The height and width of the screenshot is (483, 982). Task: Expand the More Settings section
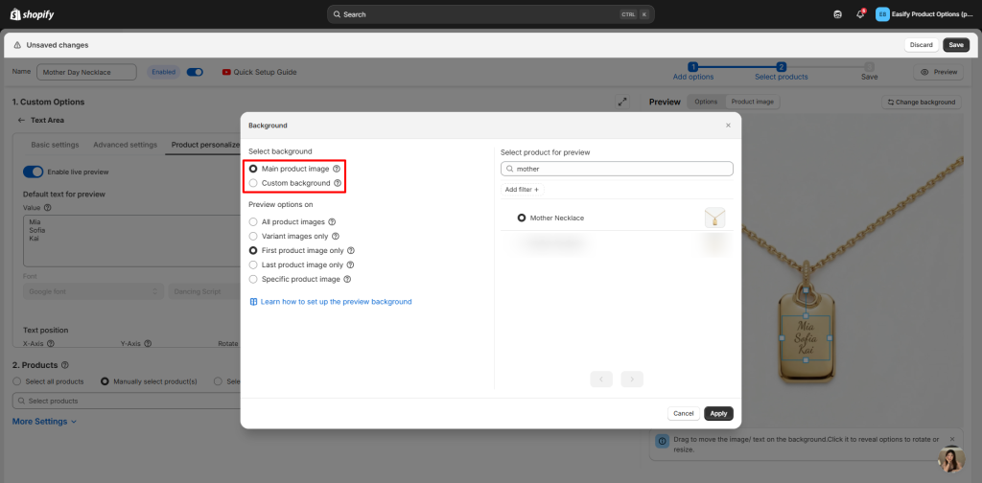(x=44, y=421)
